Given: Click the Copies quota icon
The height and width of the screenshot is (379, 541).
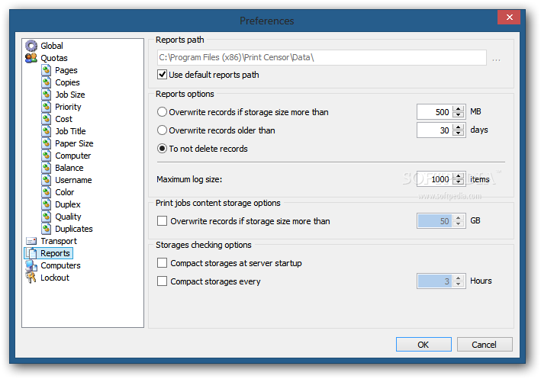Looking at the screenshot, I should (x=47, y=82).
